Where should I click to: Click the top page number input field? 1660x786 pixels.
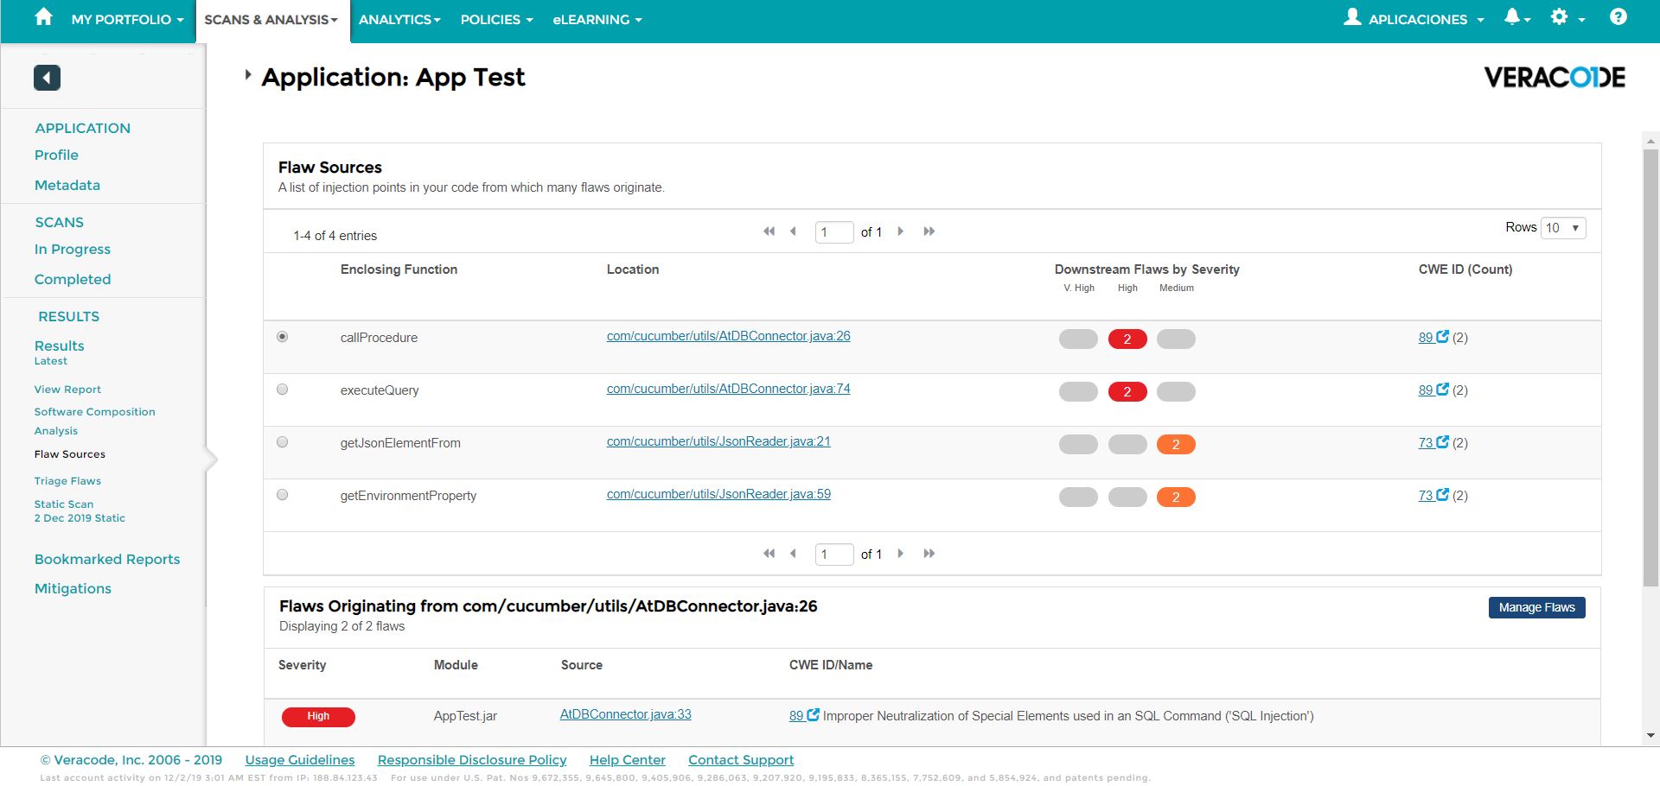coord(834,232)
